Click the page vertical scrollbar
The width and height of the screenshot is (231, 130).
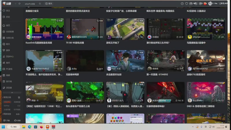tap(227, 67)
